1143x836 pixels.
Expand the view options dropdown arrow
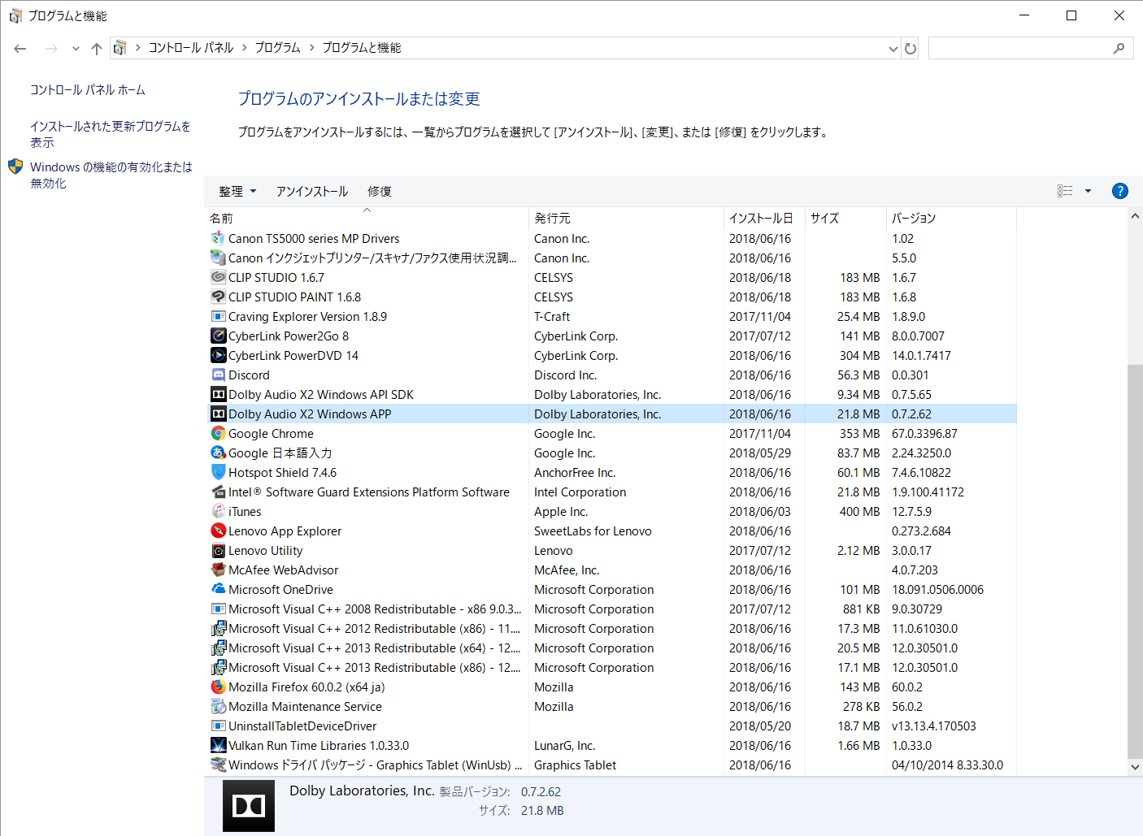(x=1088, y=191)
